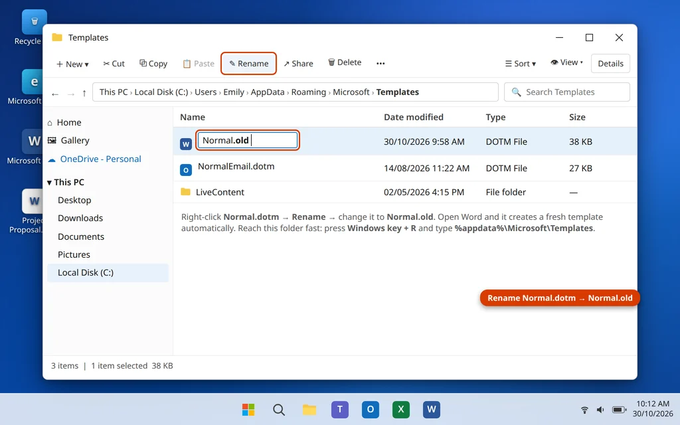Open the View dropdown
The image size is (680, 425).
click(567, 62)
